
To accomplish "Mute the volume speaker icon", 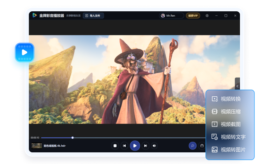I will [154, 146].
